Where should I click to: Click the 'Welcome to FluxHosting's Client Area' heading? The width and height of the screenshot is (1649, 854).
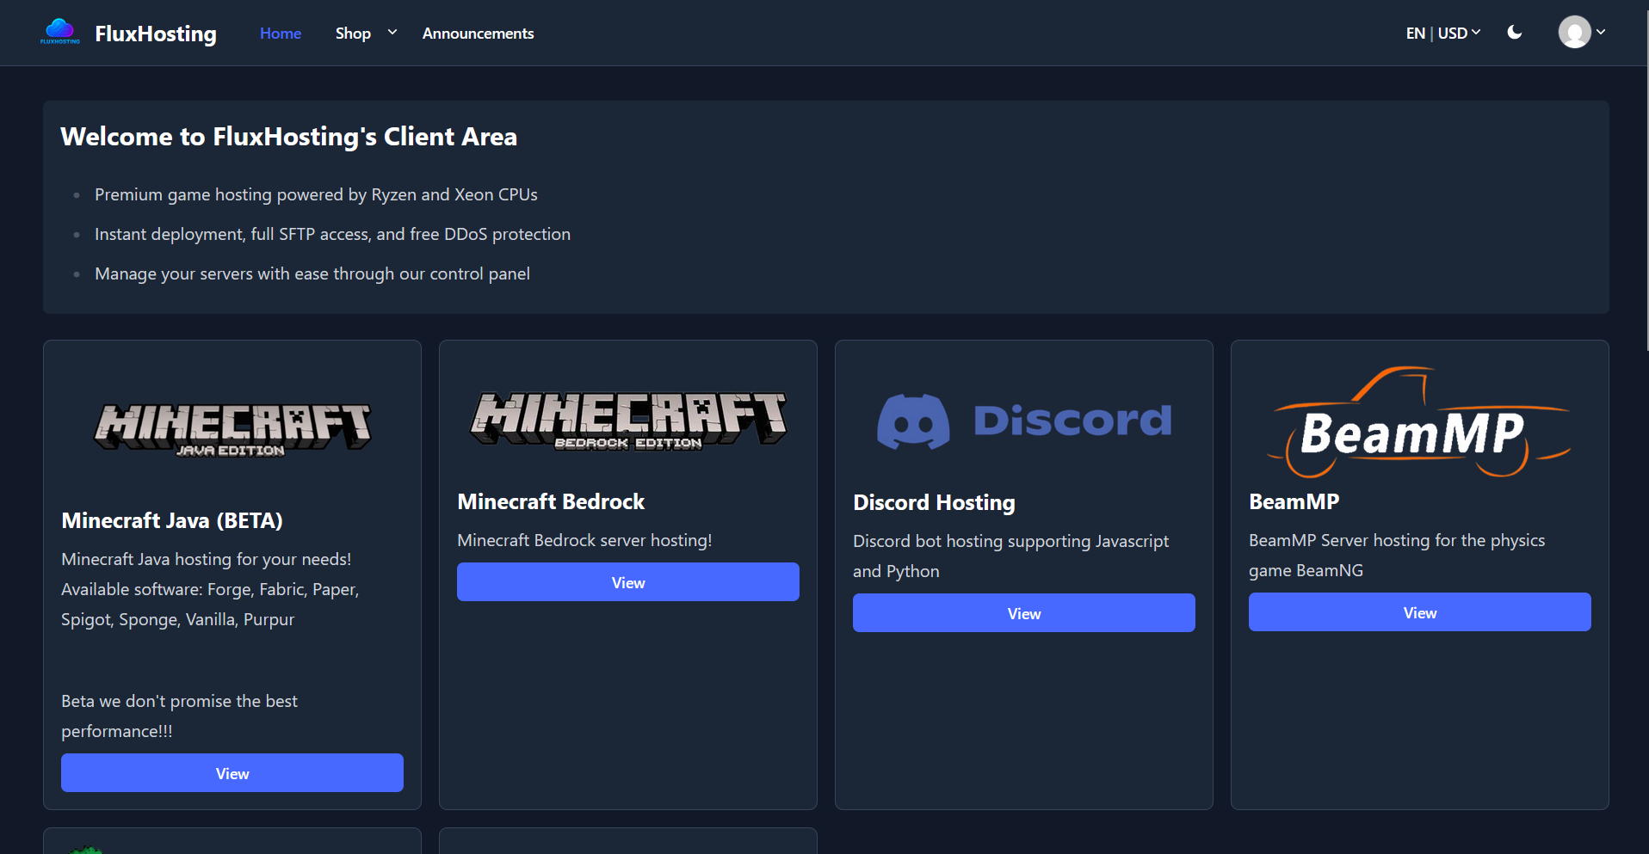coord(288,137)
